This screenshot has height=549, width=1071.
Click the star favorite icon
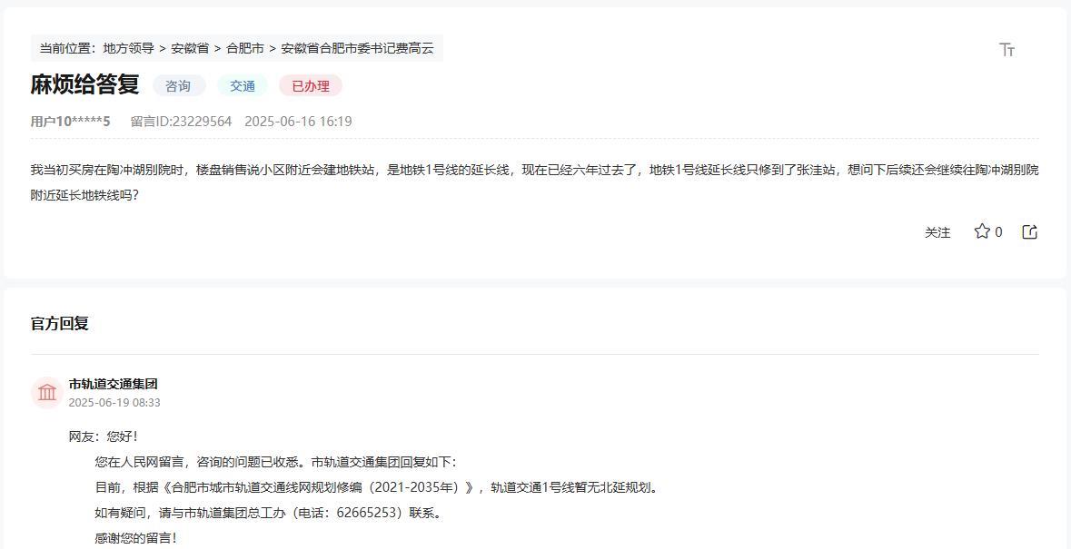tap(982, 231)
